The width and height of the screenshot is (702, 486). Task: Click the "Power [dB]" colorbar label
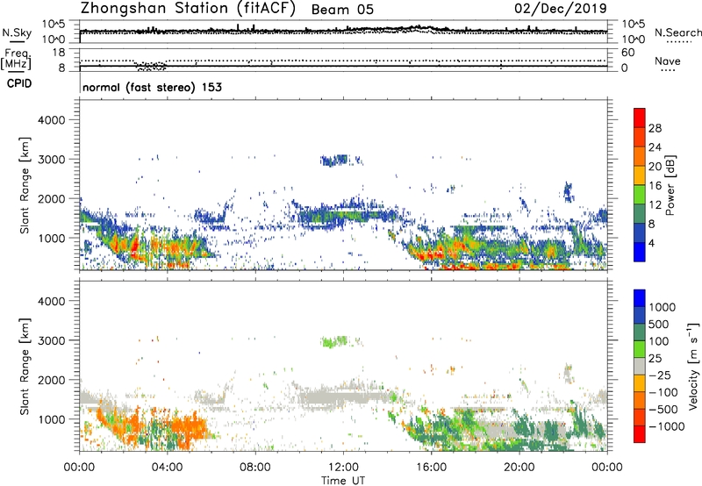[x=670, y=185]
